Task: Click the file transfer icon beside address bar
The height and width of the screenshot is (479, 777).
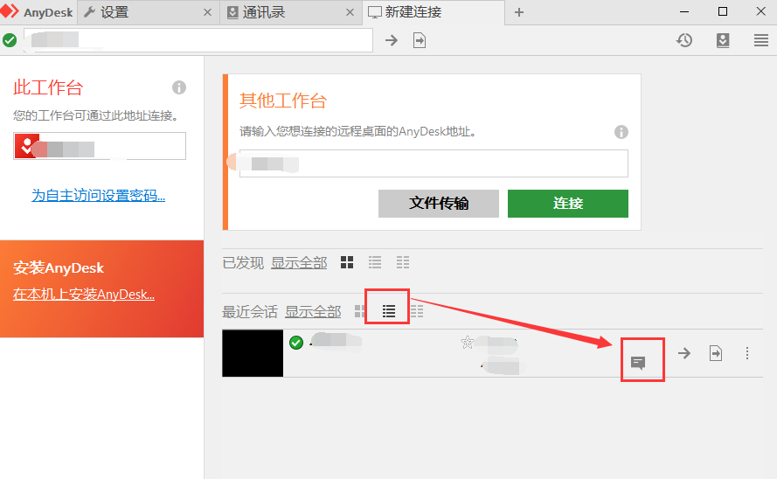Action: pyautogui.click(x=420, y=40)
